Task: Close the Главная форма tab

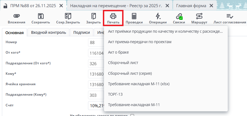Action: click(211, 6)
